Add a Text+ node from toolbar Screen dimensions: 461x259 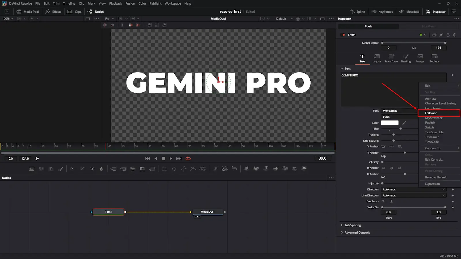pos(51,169)
